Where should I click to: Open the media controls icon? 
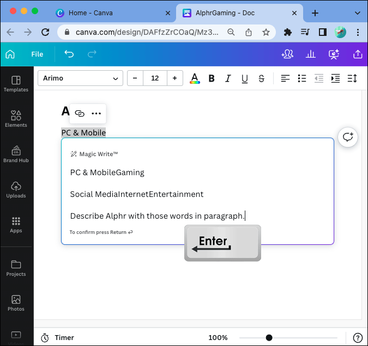[x=305, y=32]
